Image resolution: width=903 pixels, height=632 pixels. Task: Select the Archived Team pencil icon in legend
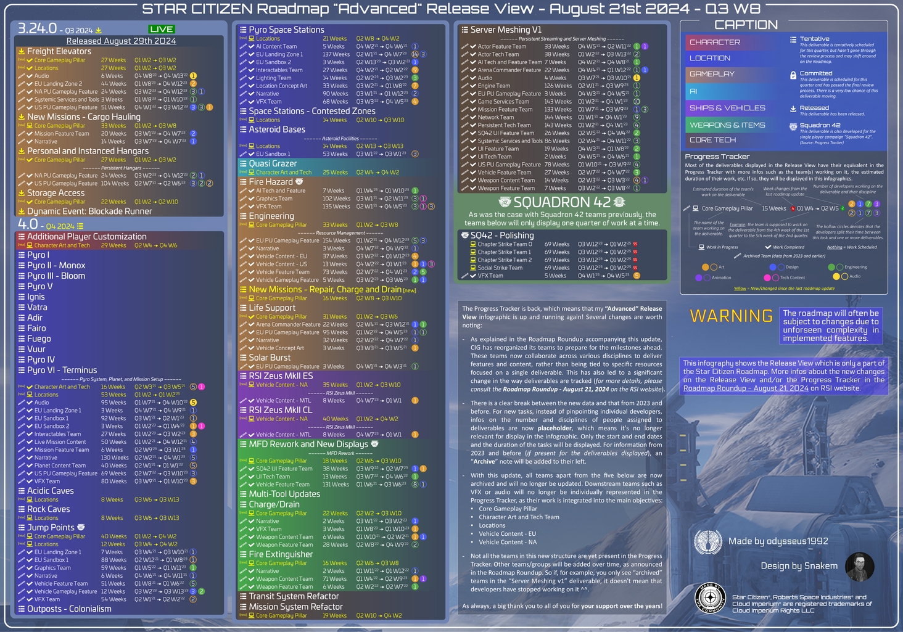738,255
